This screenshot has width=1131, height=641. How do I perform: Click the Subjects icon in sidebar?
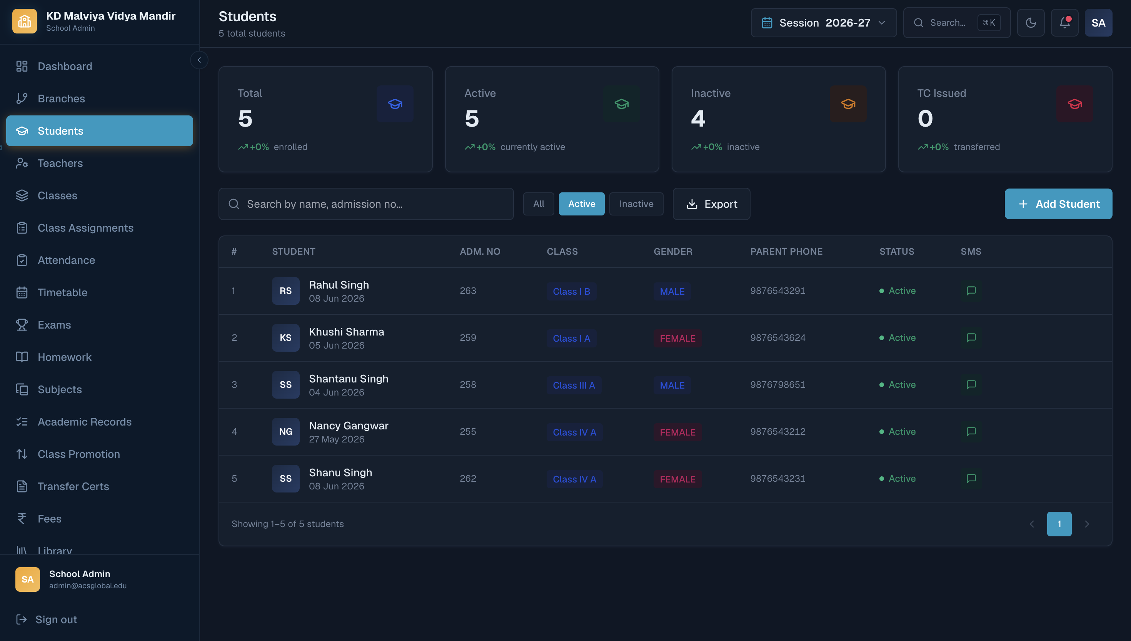click(22, 390)
